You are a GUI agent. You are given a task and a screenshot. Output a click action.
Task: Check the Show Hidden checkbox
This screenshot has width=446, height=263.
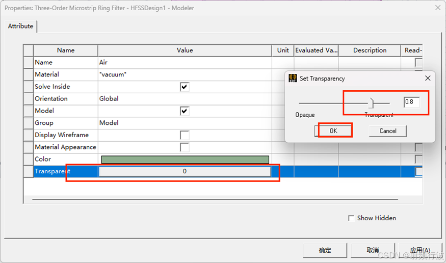[x=351, y=218]
